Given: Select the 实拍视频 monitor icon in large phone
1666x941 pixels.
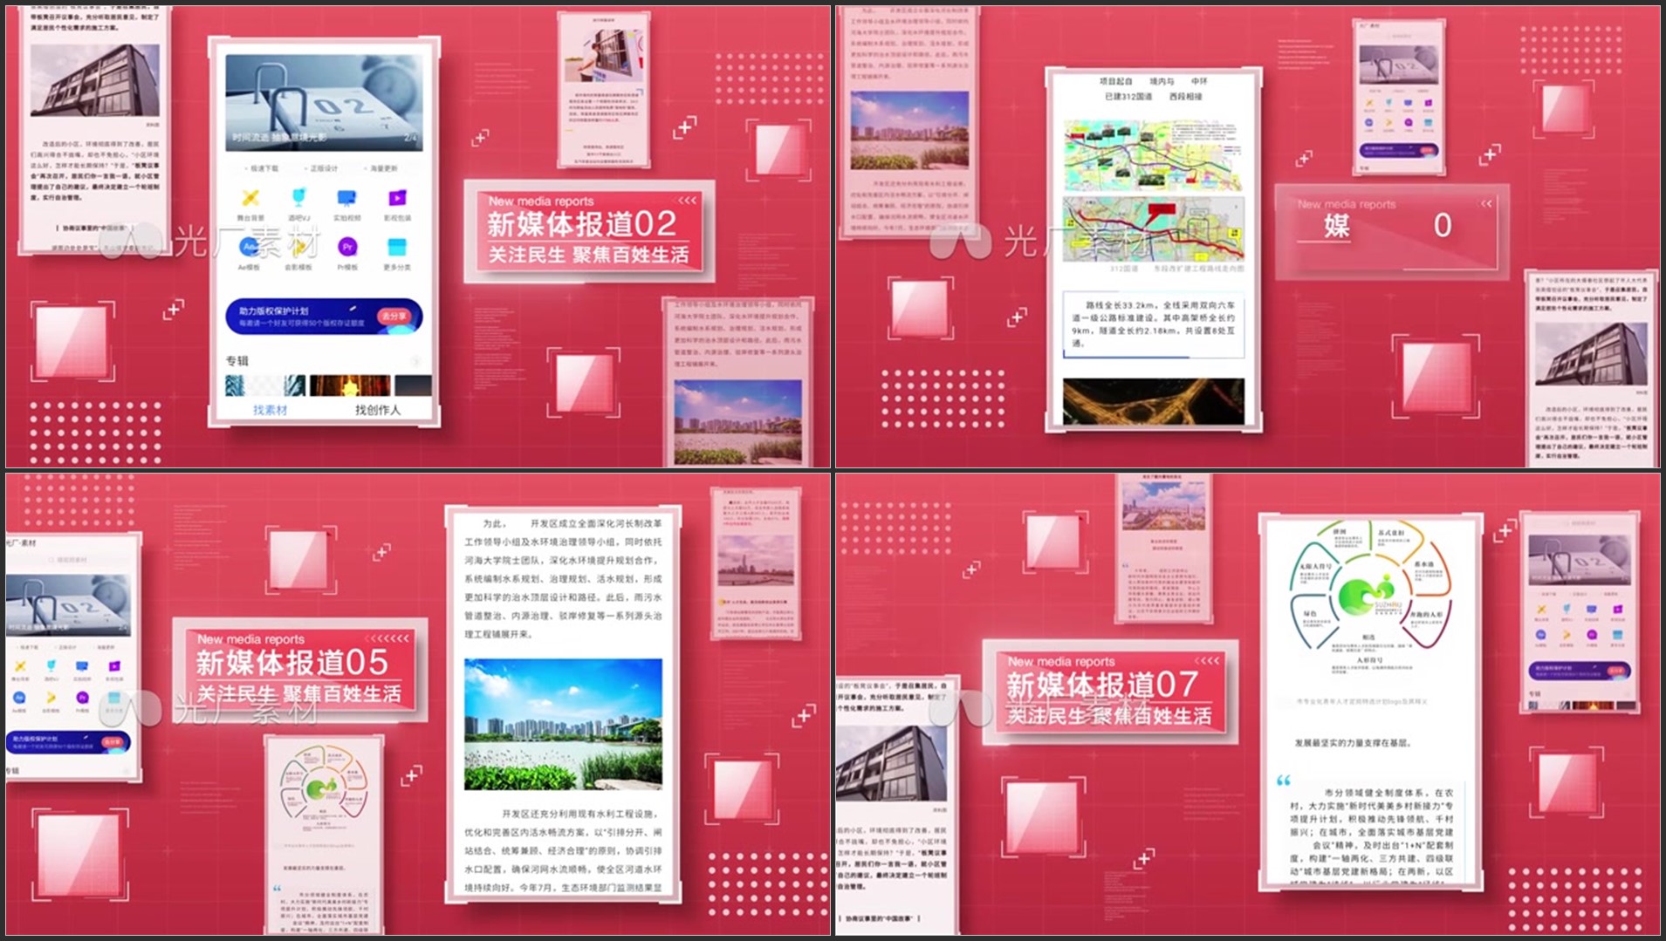Looking at the screenshot, I should 346,198.
